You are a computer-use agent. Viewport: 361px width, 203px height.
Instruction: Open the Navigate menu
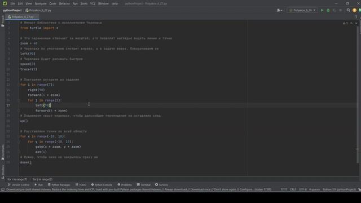click(x=41, y=3)
